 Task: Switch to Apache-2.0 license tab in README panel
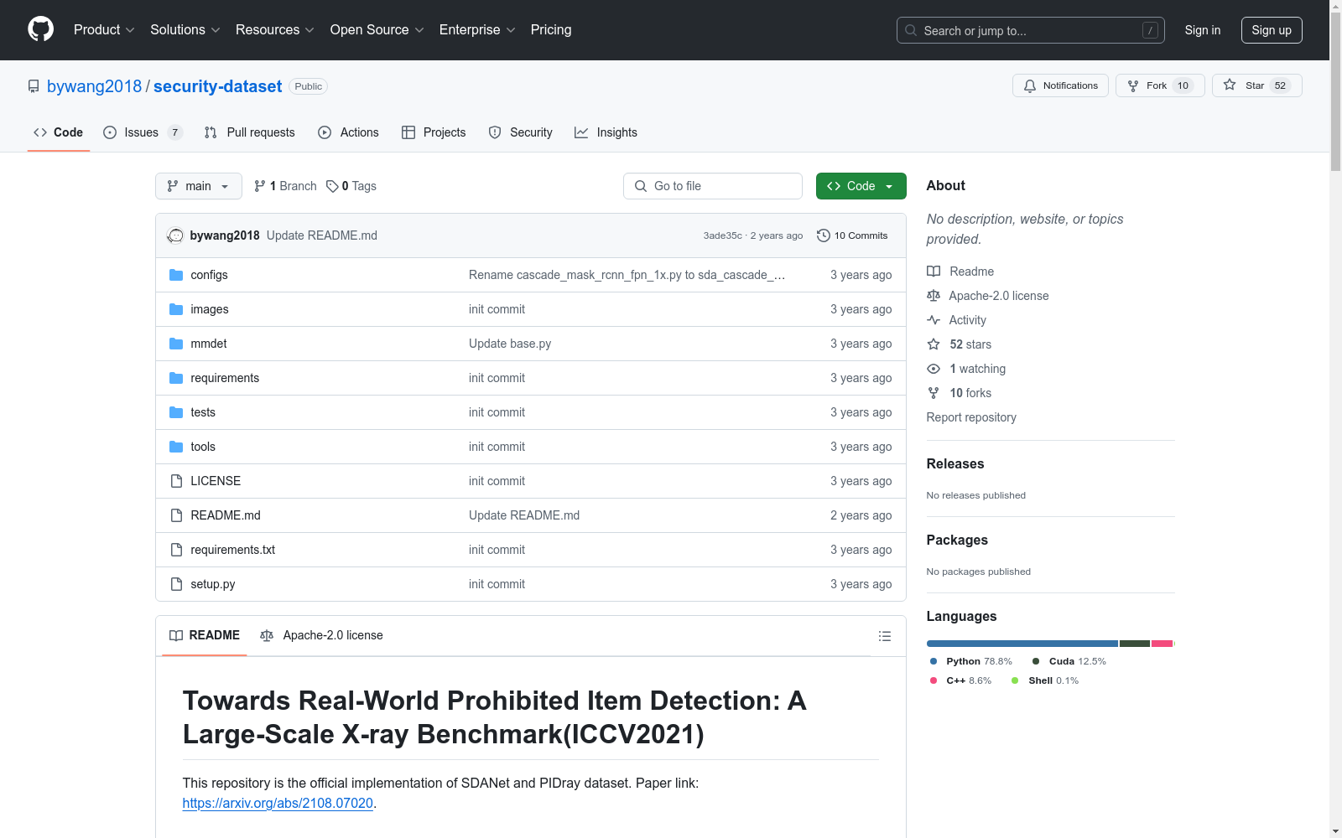(x=322, y=635)
